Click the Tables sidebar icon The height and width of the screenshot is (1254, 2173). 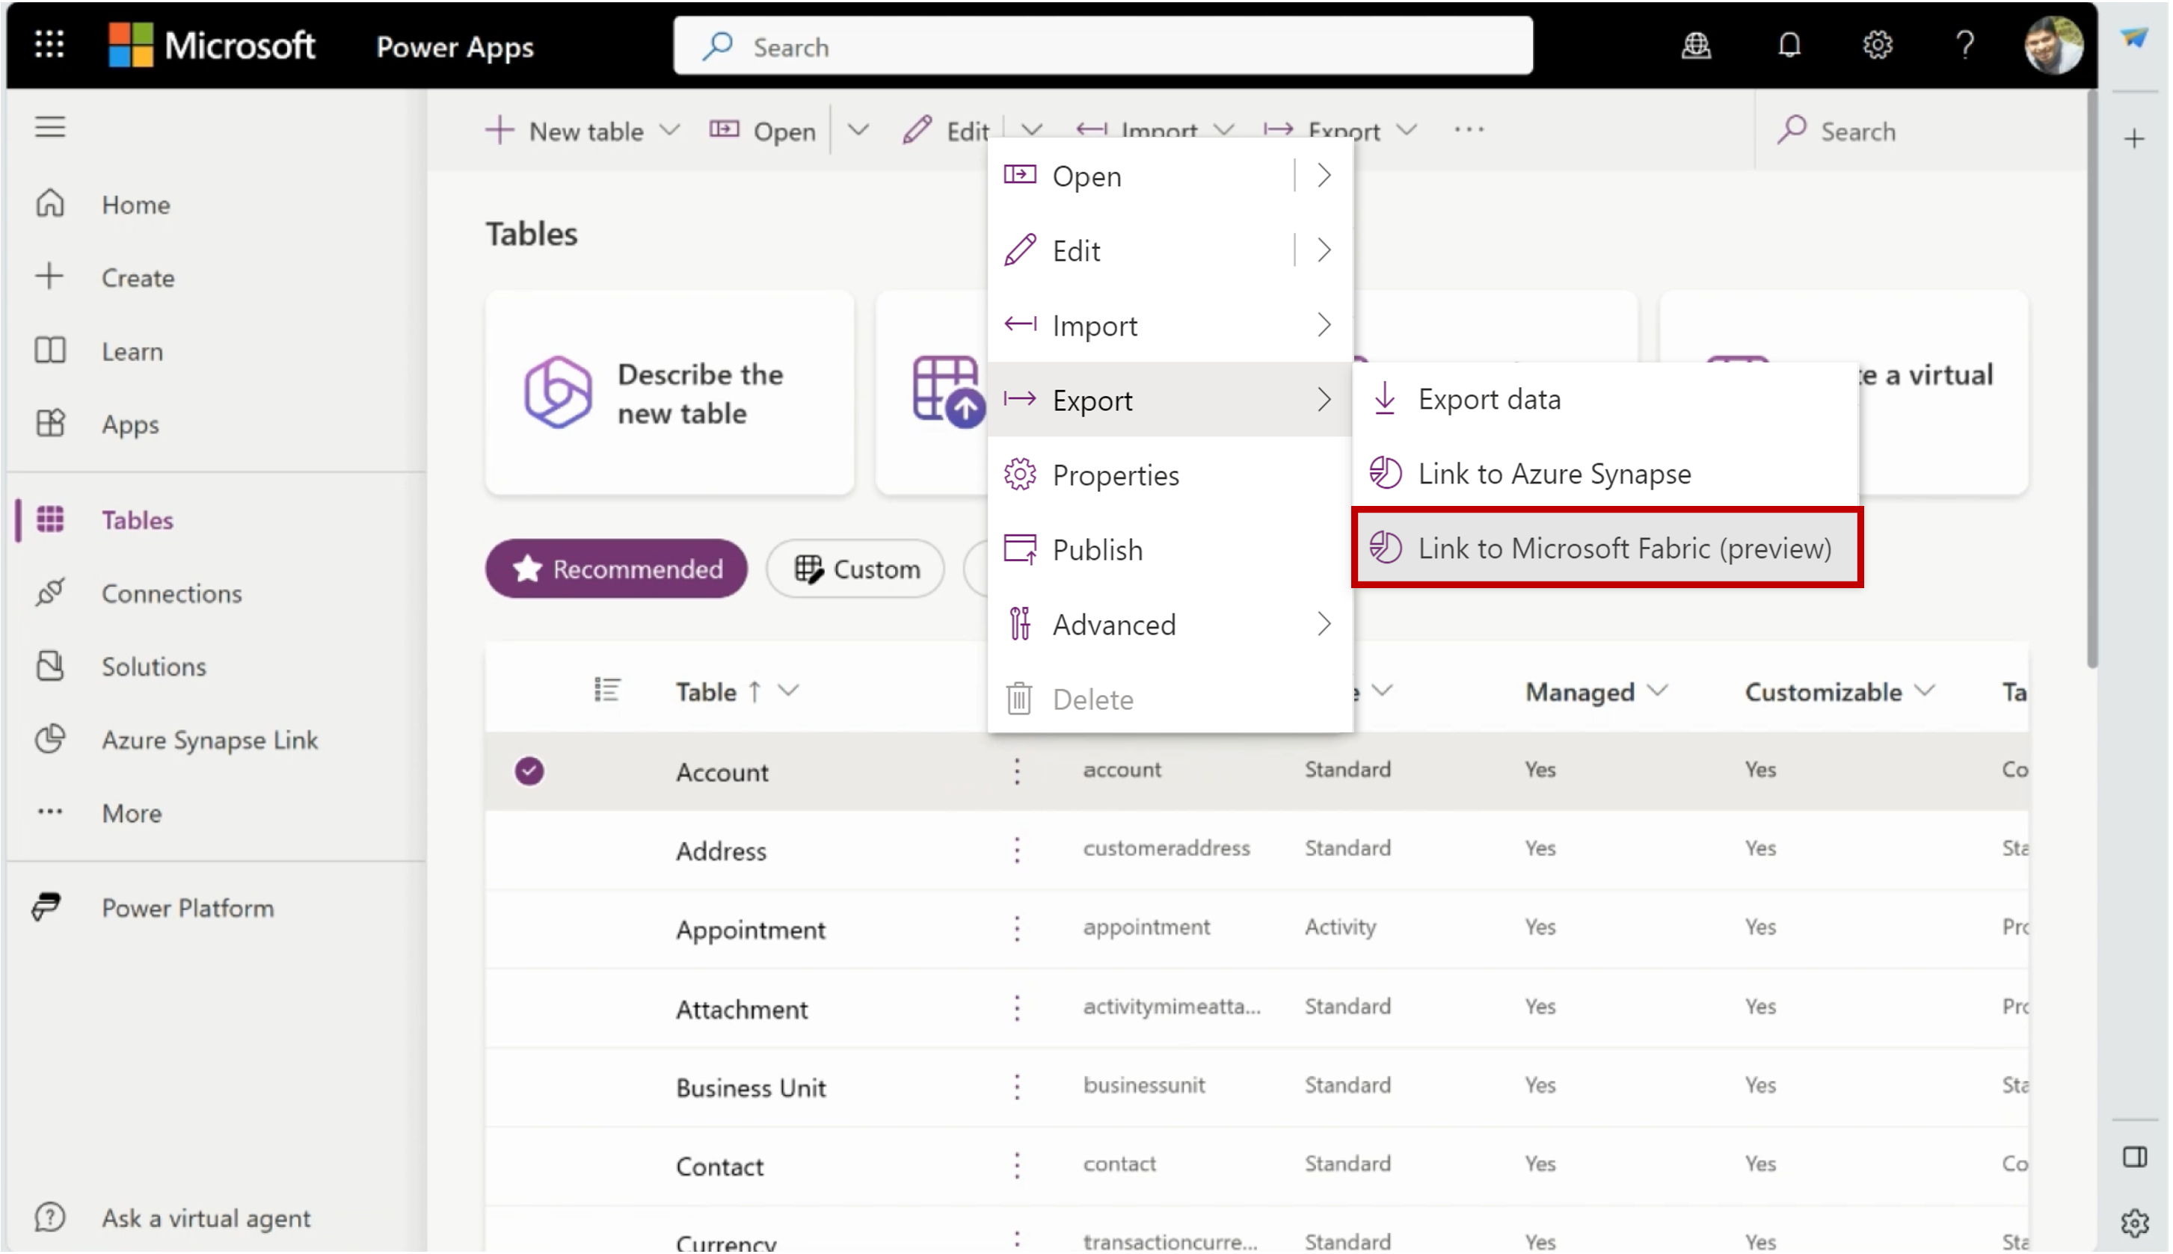pyautogui.click(x=51, y=518)
